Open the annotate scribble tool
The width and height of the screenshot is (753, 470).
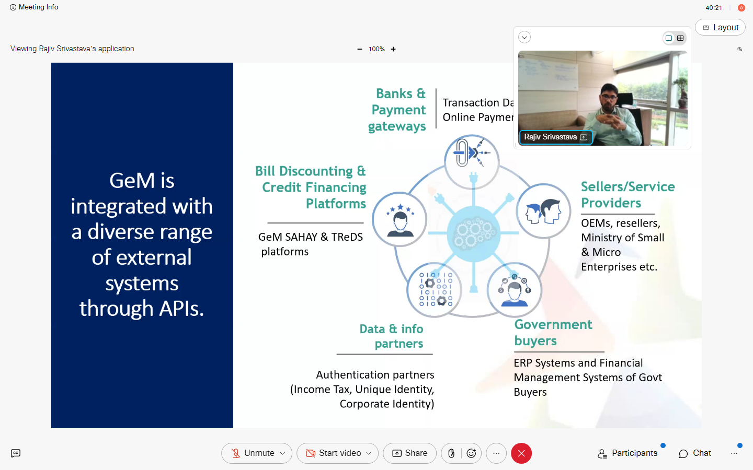(739, 49)
